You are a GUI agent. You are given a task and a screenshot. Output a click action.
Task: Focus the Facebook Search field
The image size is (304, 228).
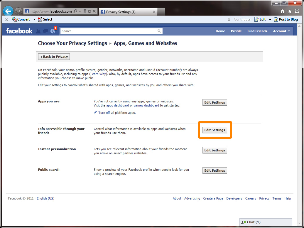[108, 31]
